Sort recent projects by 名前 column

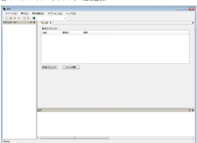coord(52,33)
